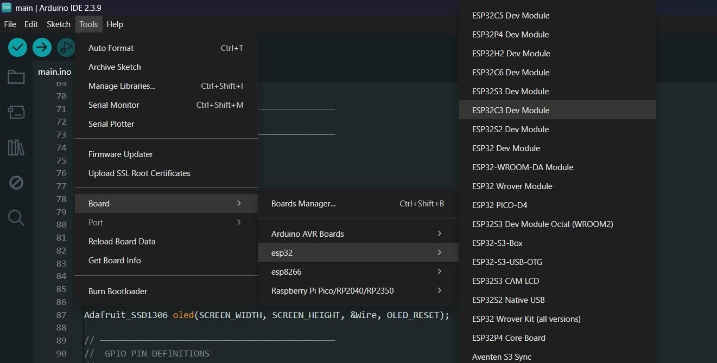Viewport: 717px width, 363px height.
Task: Select ESP32C6 Dev Module board
Action: coord(557,73)
